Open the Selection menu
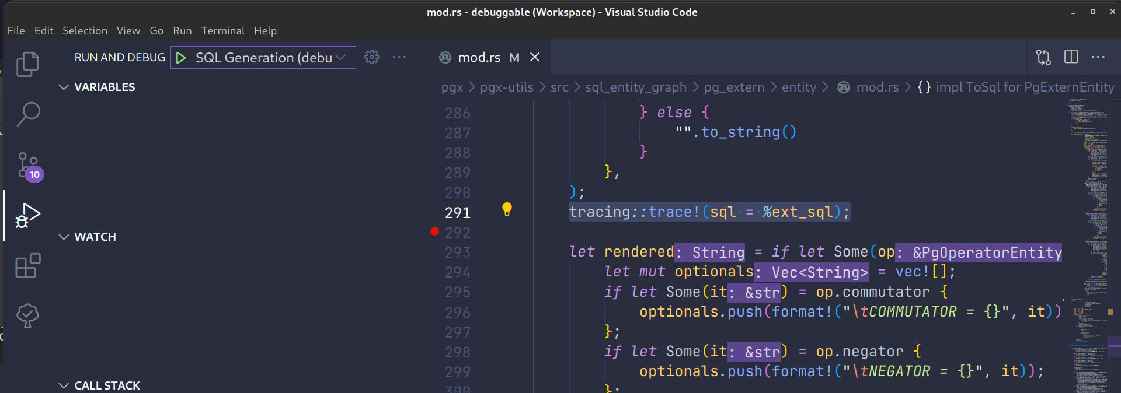This screenshot has height=393, width=1121. pos(85,31)
